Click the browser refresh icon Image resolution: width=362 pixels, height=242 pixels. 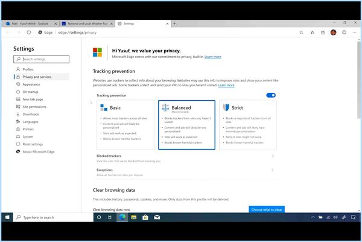tap(28, 33)
